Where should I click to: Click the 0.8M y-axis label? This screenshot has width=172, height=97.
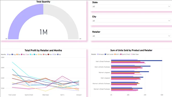[3, 57]
